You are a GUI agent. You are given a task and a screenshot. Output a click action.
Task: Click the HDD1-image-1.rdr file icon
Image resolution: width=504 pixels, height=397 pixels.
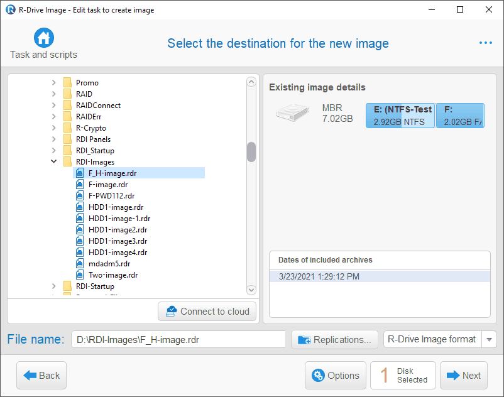(80, 219)
